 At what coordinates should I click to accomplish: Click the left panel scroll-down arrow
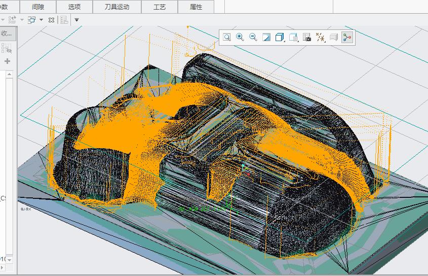(x=9, y=260)
